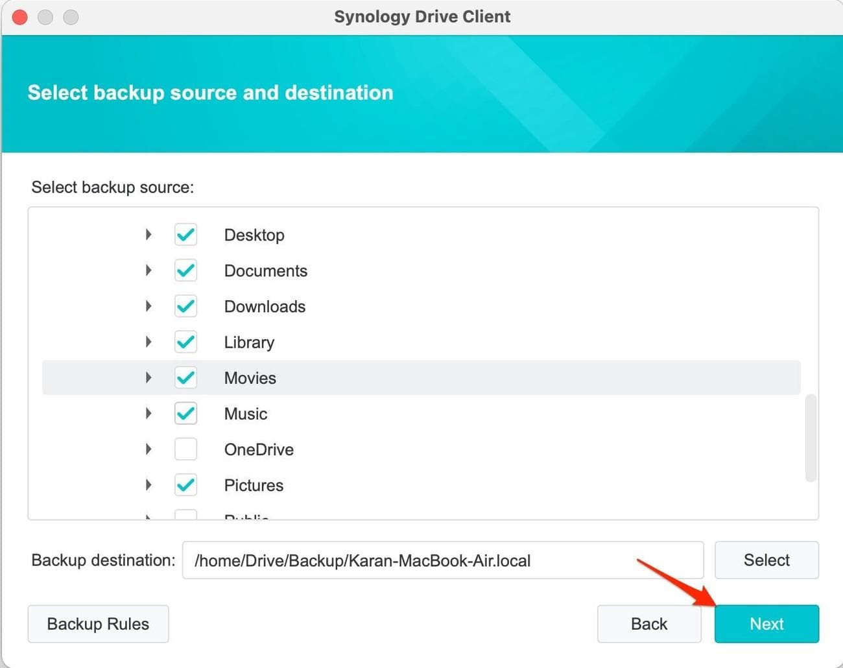
Task: Disable backup of the Downloads folder
Action: [185, 306]
